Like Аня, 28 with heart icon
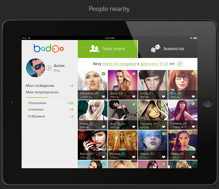The width and height of the screenshot is (219, 189). [134, 127]
